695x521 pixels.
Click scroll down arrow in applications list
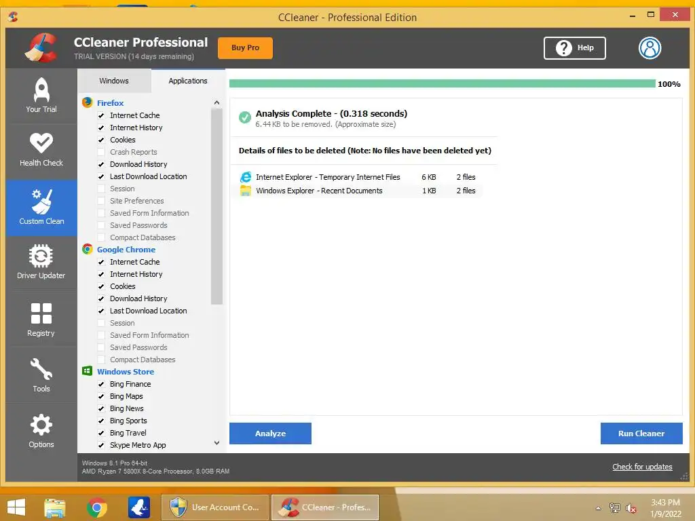coord(217,442)
